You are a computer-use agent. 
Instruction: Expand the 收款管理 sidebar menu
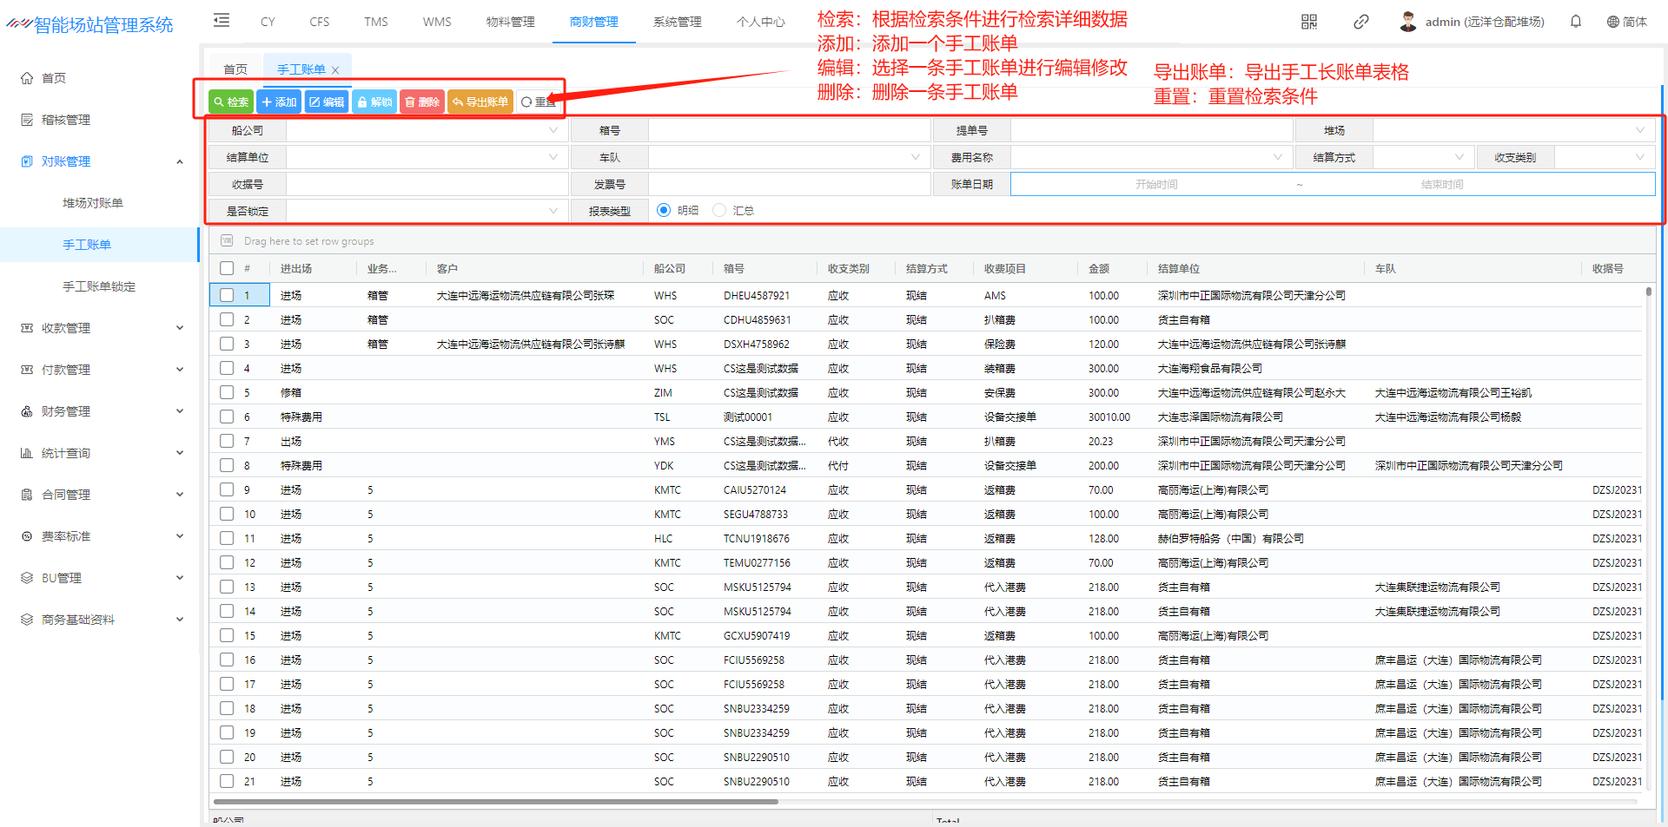(102, 328)
